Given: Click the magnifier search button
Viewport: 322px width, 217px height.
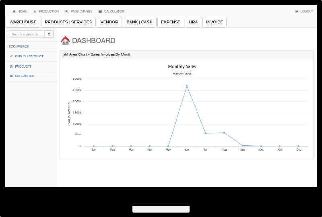Looking at the screenshot, I should 49,34.
